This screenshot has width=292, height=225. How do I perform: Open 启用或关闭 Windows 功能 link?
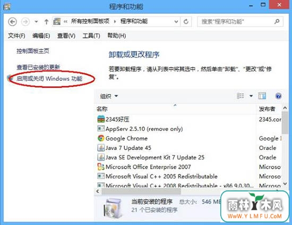[49, 79]
